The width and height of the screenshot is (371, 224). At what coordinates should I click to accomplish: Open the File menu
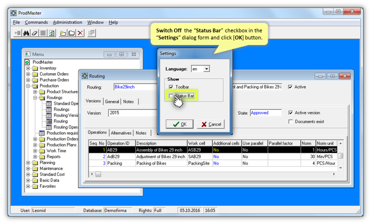point(16,22)
